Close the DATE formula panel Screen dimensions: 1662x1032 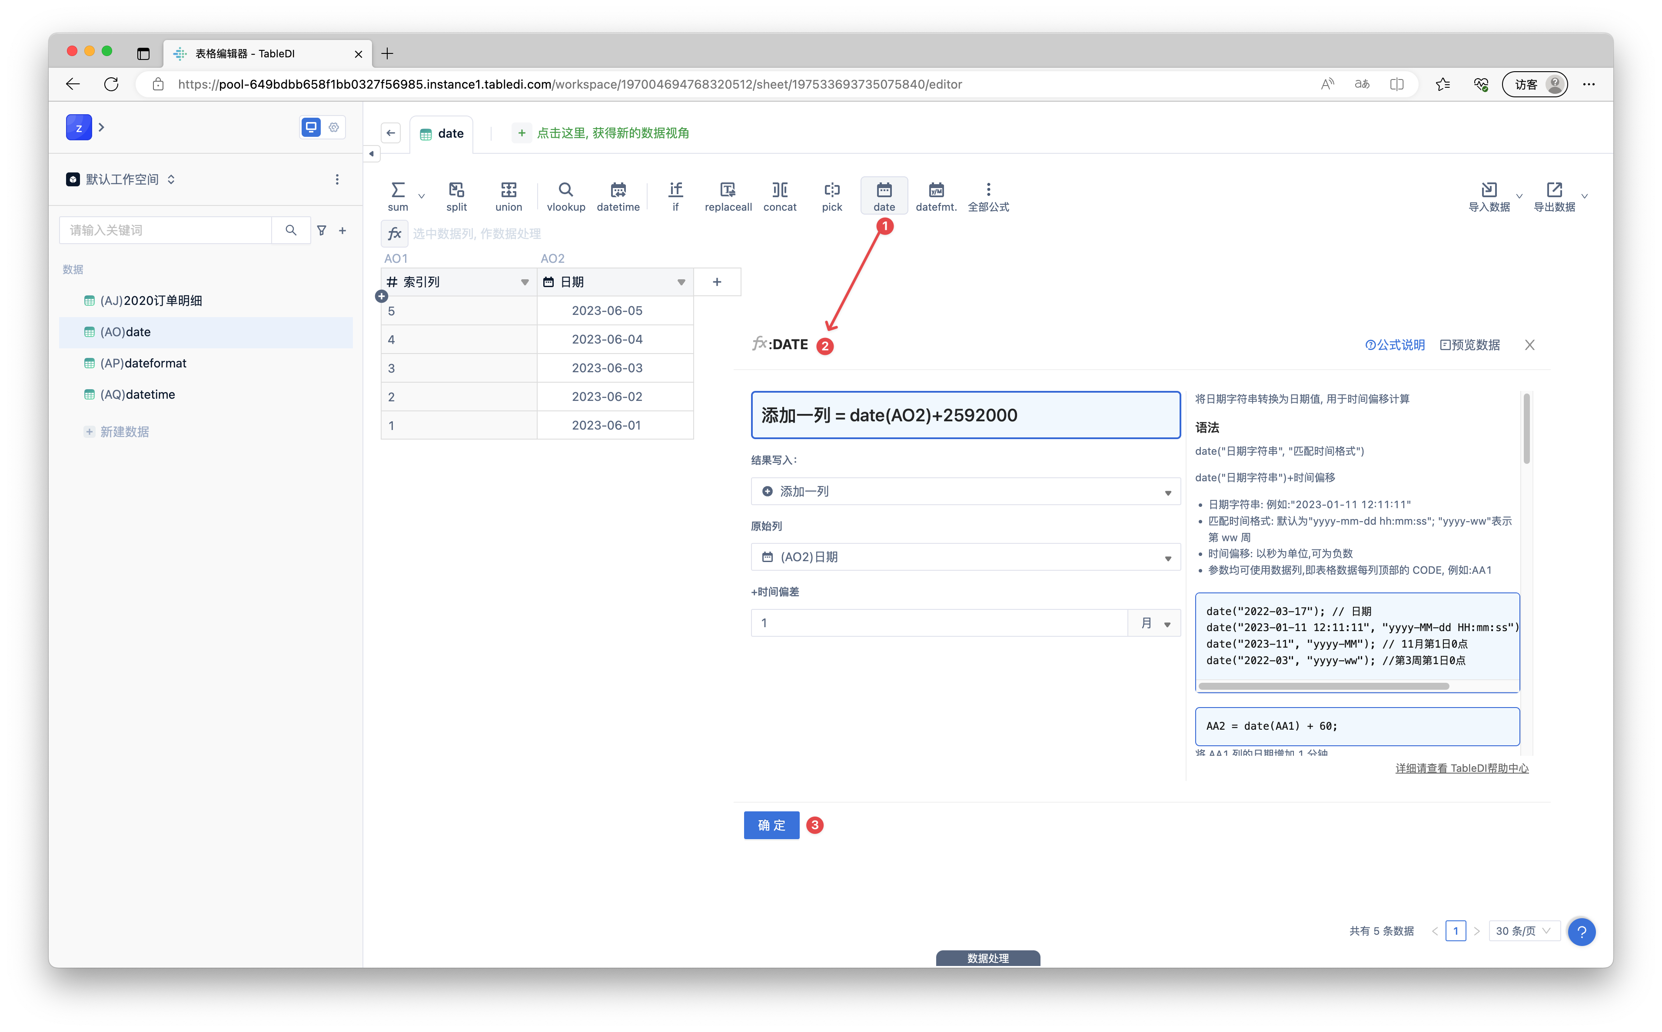pos(1529,345)
